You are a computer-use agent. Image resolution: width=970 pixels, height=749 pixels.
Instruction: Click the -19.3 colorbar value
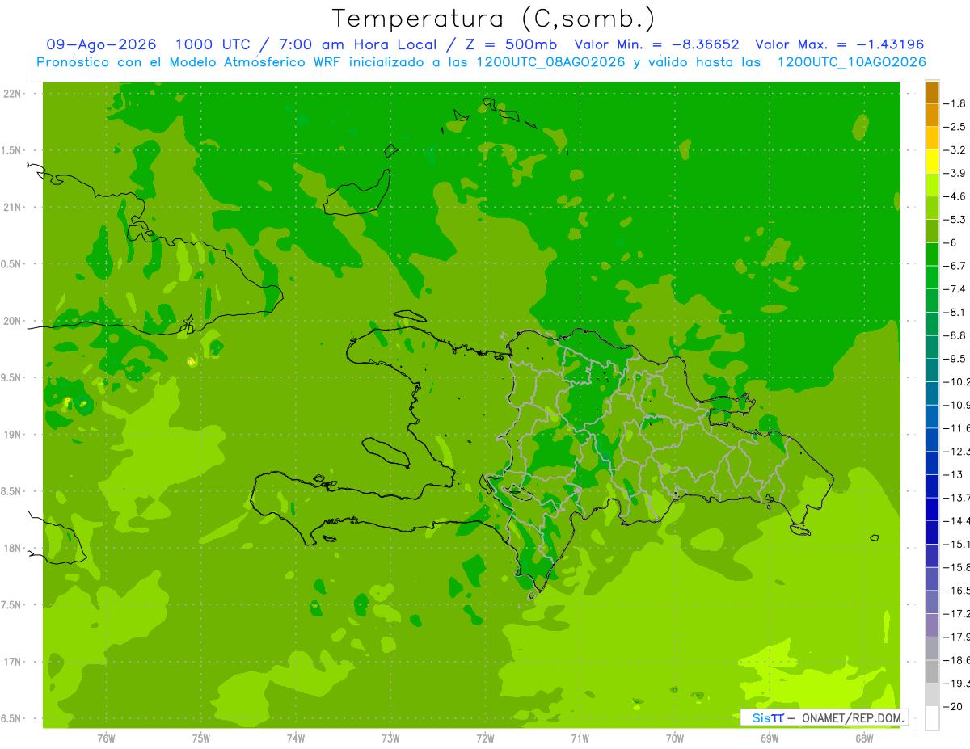click(957, 684)
